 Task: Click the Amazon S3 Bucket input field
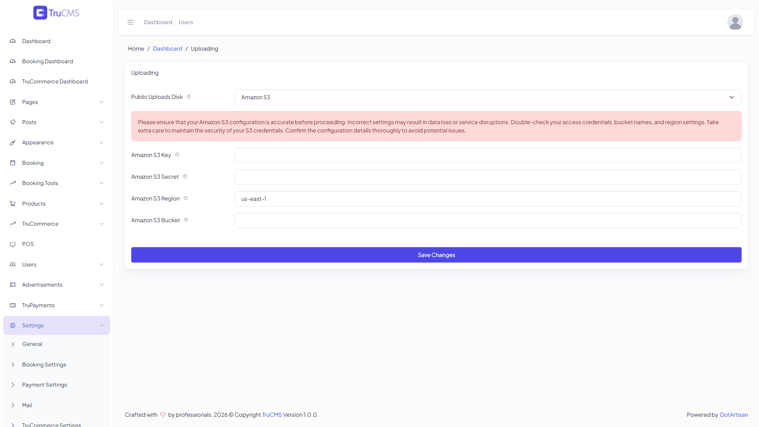pyautogui.click(x=488, y=221)
